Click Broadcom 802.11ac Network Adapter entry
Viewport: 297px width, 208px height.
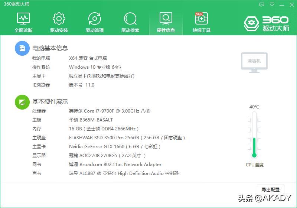[x=115, y=165]
